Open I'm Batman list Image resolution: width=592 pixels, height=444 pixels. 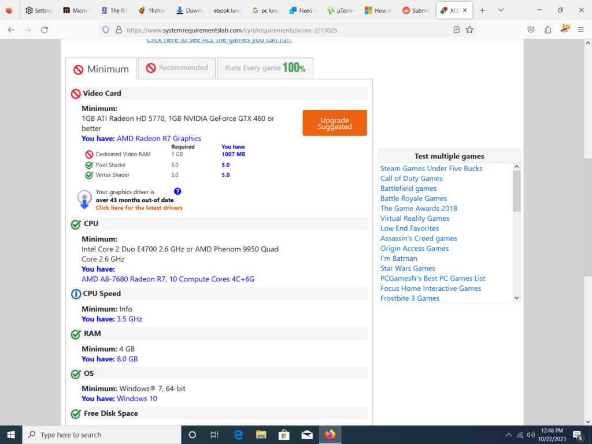(399, 258)
